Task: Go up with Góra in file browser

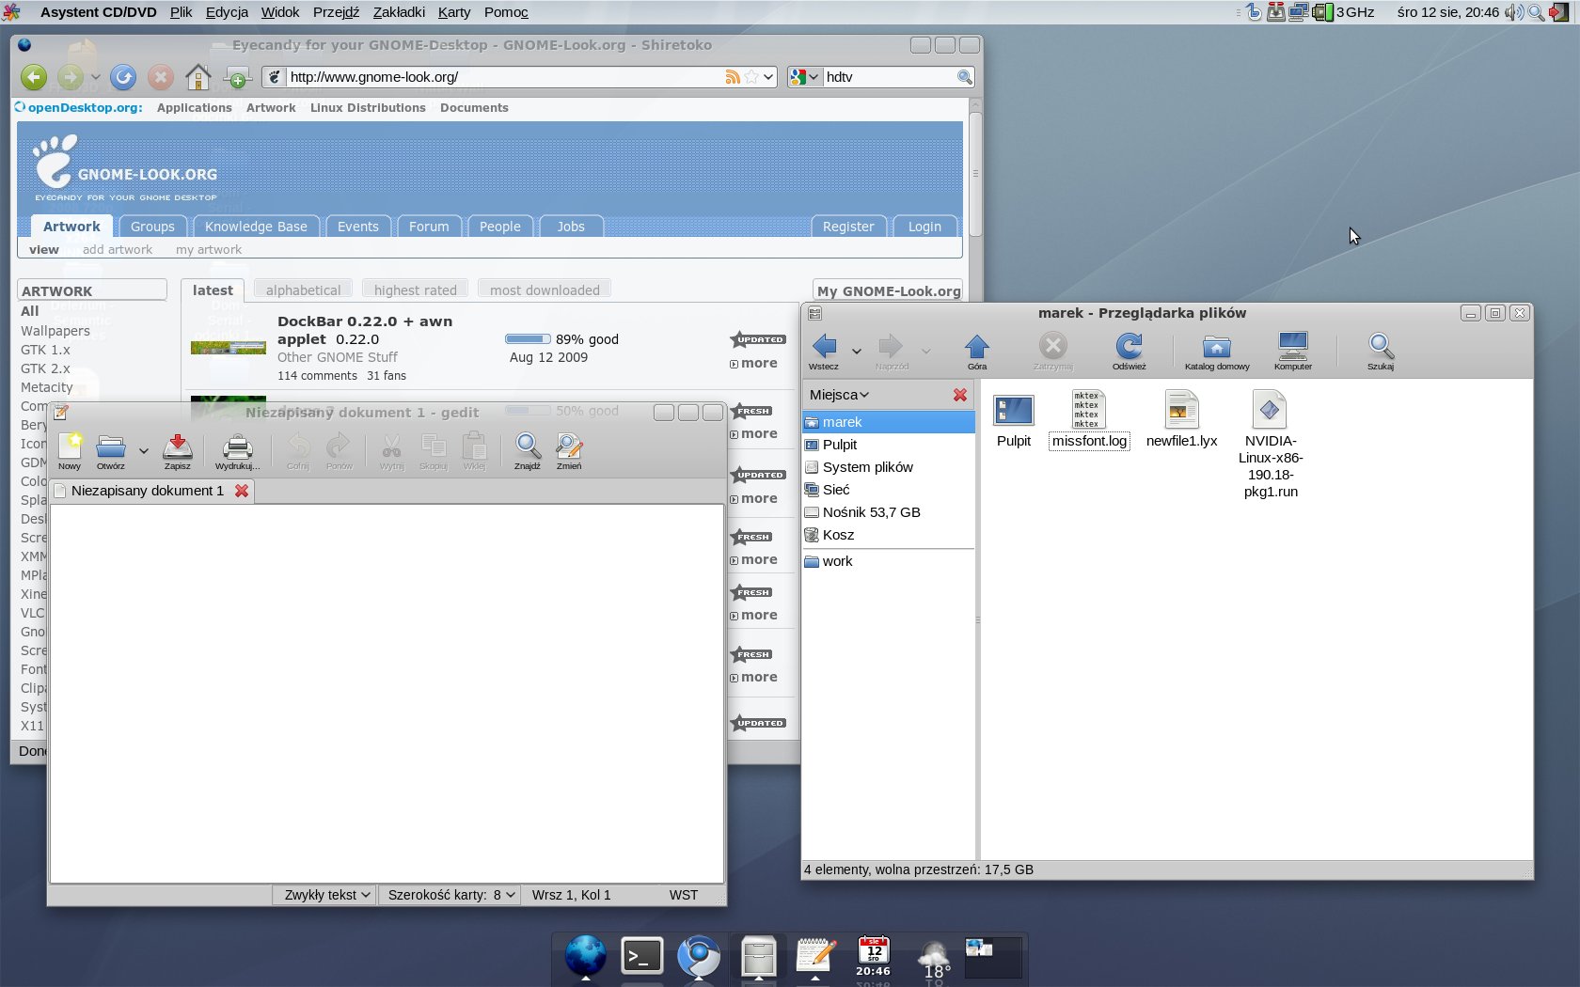Action: [x=977, y=352]
